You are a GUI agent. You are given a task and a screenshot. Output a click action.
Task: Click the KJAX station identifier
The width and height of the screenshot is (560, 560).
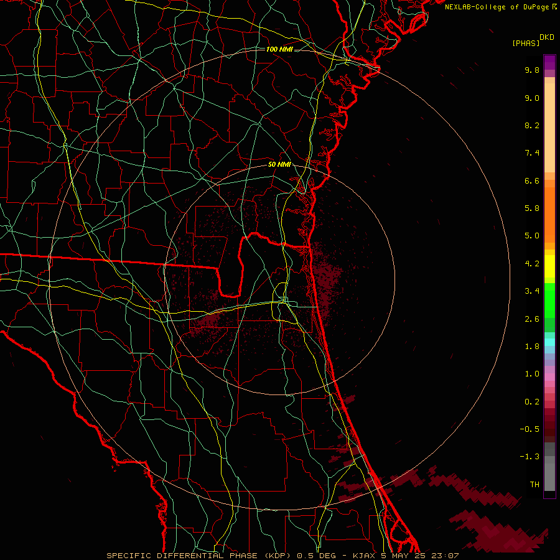364,556
